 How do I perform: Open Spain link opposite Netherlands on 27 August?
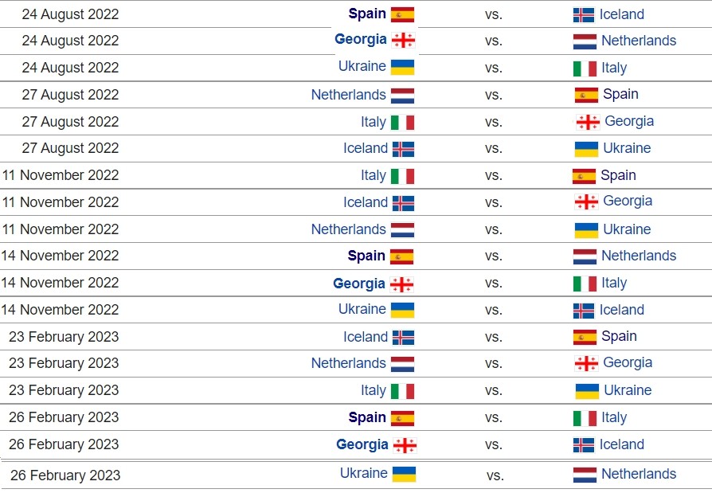(x=620, y=94)
